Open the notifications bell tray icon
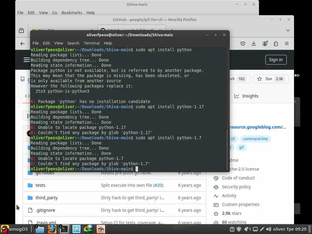 tap(247, 229)
